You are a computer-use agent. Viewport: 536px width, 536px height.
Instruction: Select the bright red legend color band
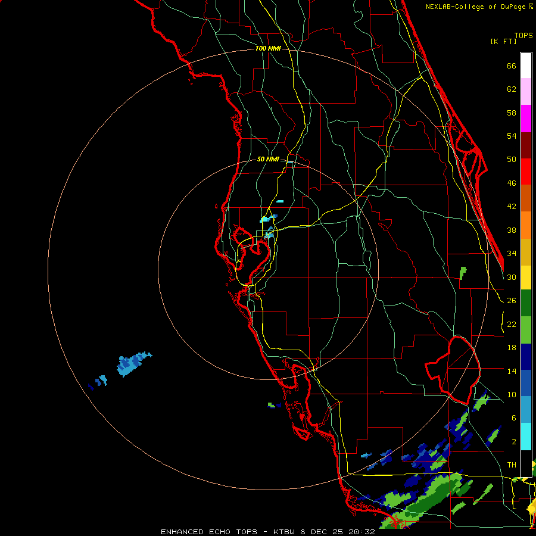coord(526,172)
